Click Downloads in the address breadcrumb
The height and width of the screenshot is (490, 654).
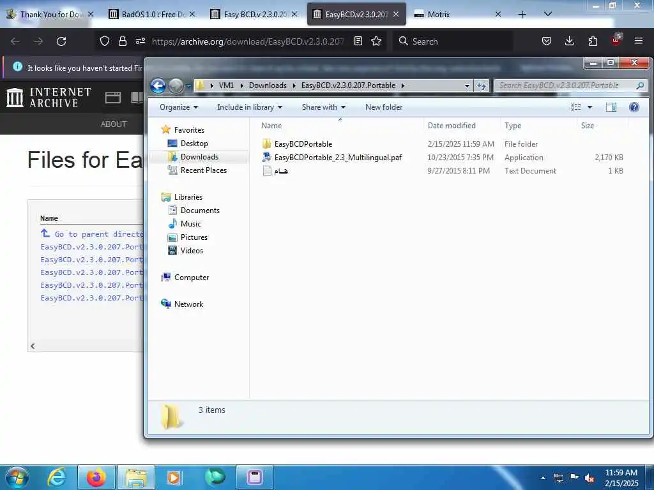click(x=268, y=85)
